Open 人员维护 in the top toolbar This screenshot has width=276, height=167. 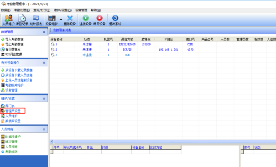(x=9, y=20)
